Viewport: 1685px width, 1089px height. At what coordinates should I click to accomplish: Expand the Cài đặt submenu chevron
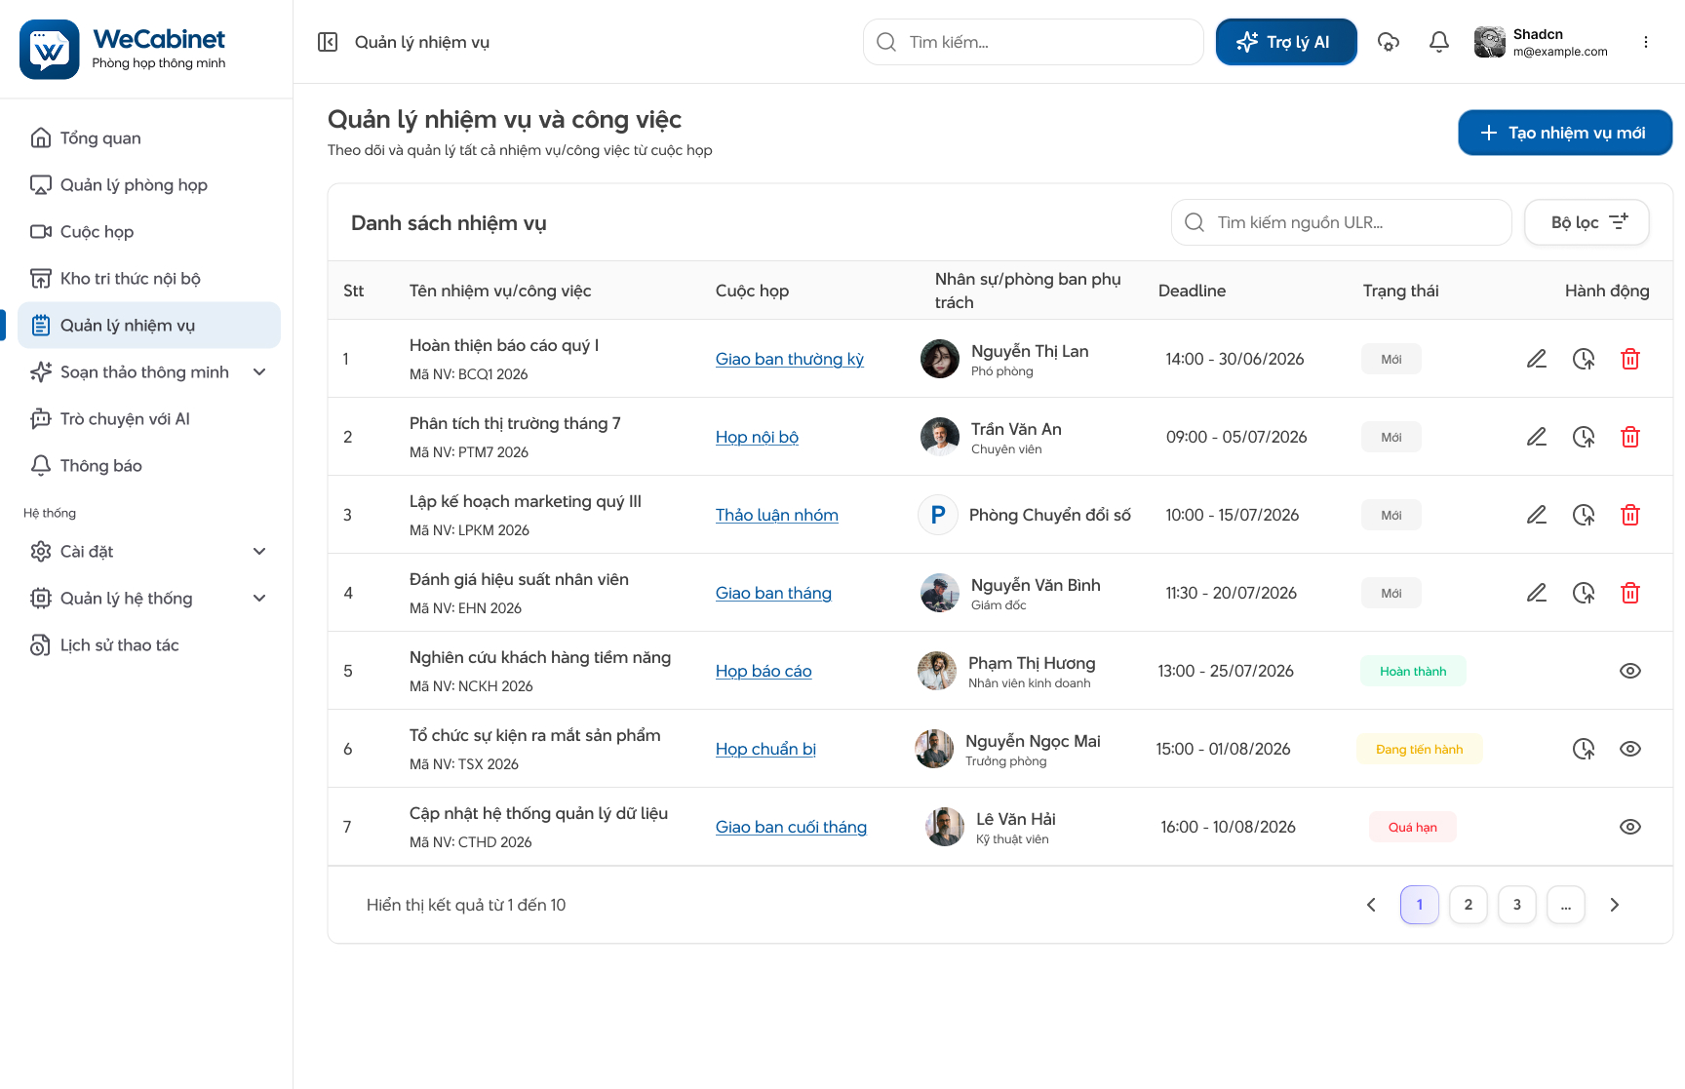point(259,552)
